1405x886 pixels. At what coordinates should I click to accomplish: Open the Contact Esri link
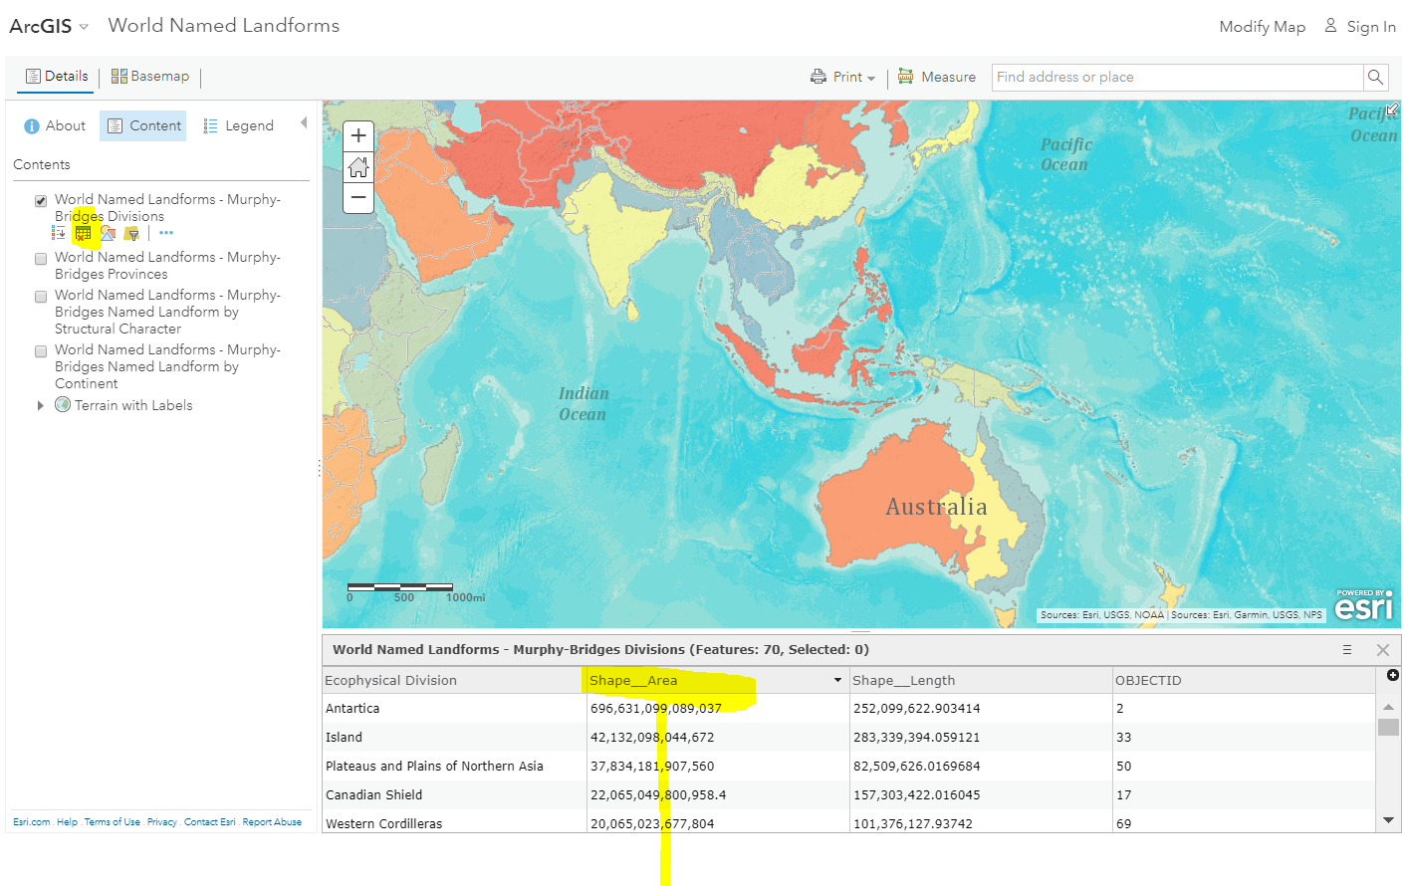(x=210, y=822)
